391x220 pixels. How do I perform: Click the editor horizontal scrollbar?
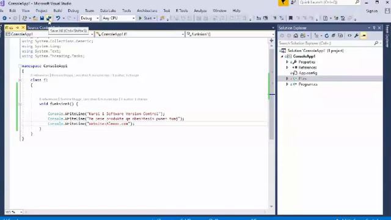[145, 212]
